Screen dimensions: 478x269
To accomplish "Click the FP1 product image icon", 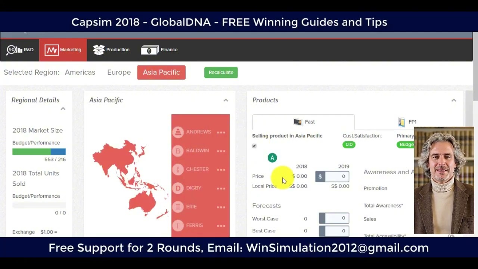I will [401, 122].
